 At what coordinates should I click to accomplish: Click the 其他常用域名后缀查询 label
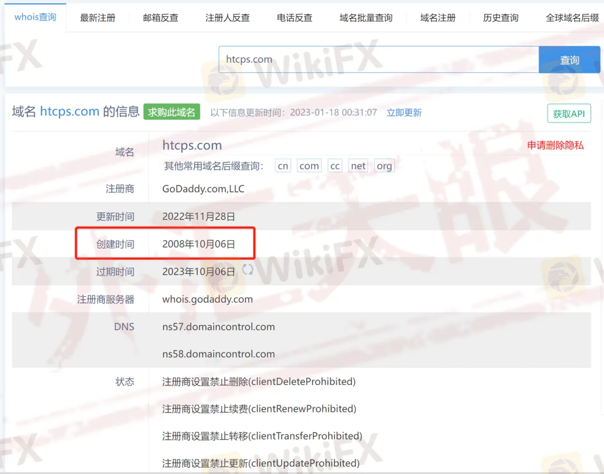click(214, 166)
